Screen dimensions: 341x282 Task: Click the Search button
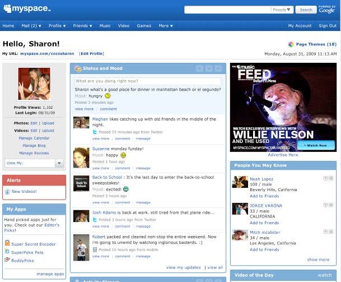coord(306,10)
